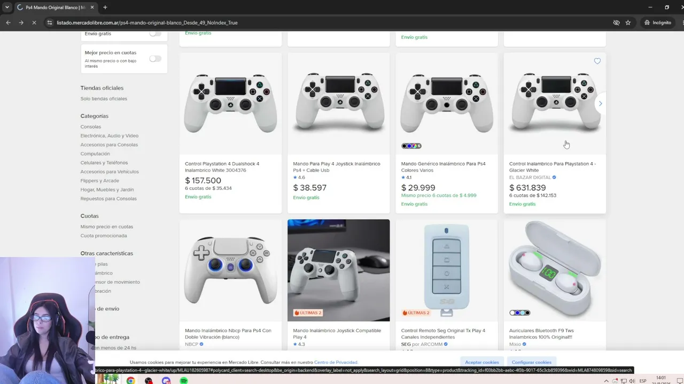The image size is (684, 384).
Task: Pick the black swatch on Auriculares Bluetooth F9
Action: click(x=527, y=313)
